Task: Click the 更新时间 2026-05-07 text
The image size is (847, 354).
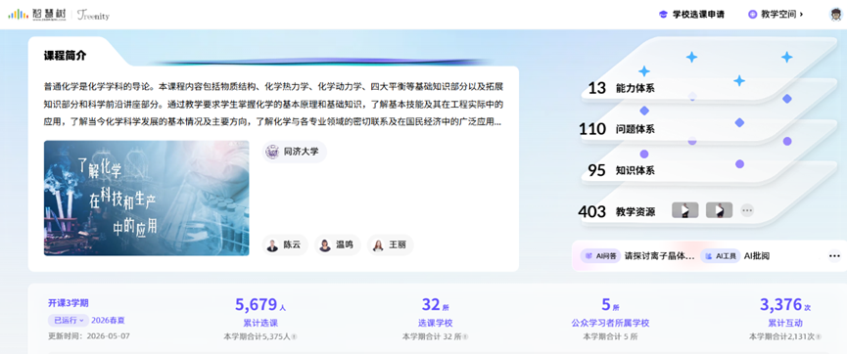Action: (89, 336)
